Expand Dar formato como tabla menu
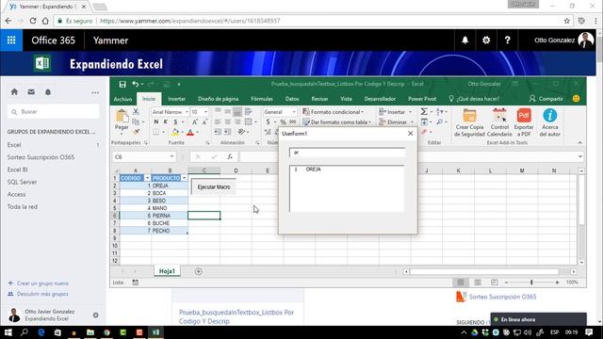The width and height of the screenshot is (603, 339). 337,122
